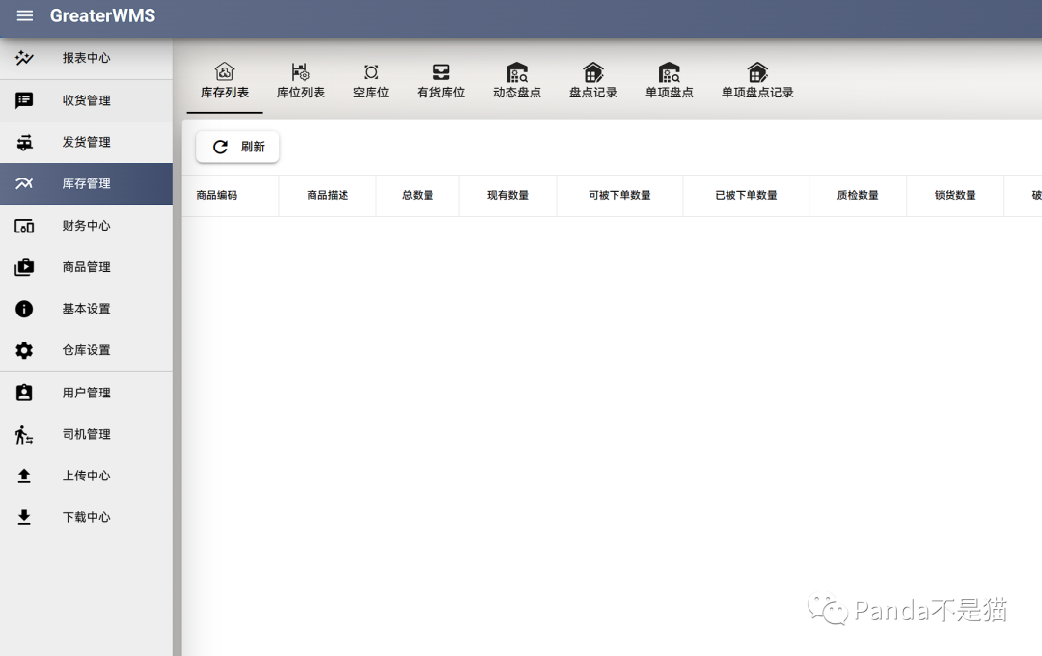Toggle the hamburger menu in the header
Screen dimensions: 1042x656
point(24,15)
